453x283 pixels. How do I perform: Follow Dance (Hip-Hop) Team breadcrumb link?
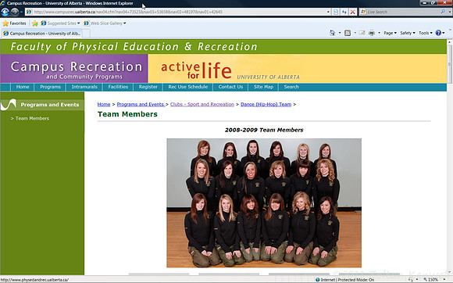[266, 104]
